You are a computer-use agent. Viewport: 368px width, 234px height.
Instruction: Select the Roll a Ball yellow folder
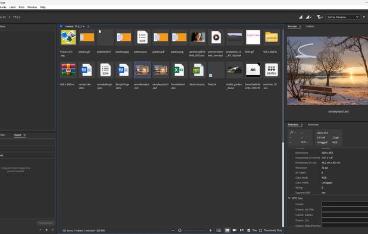pos(272,37)
